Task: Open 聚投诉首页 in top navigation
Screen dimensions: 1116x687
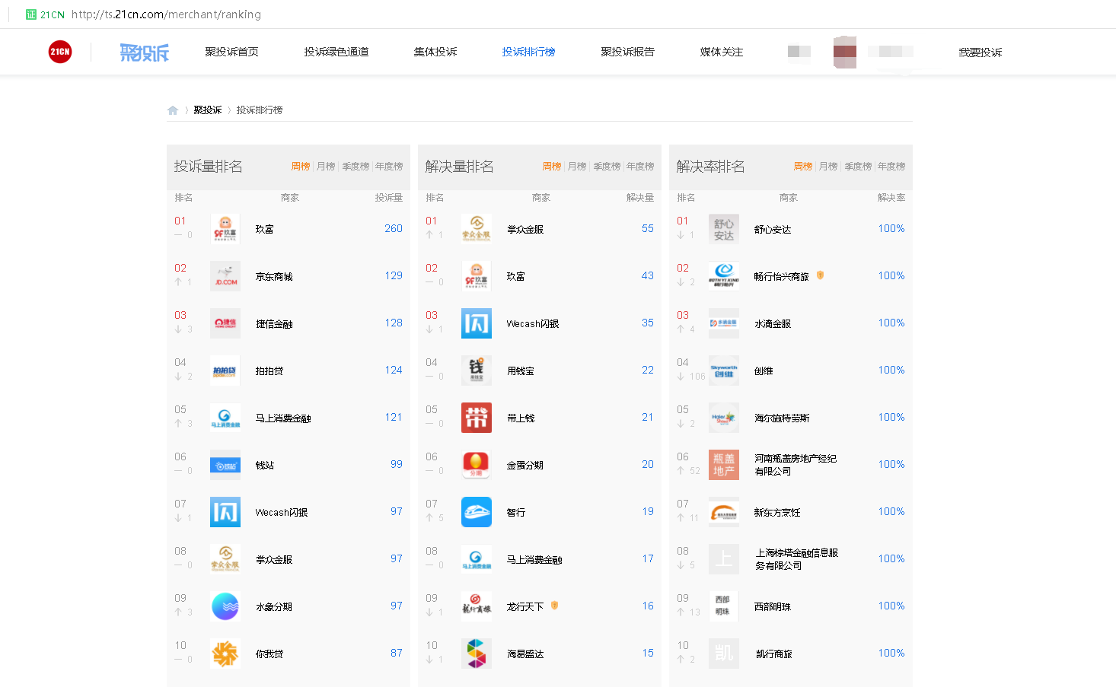Action: pos(231,52)
